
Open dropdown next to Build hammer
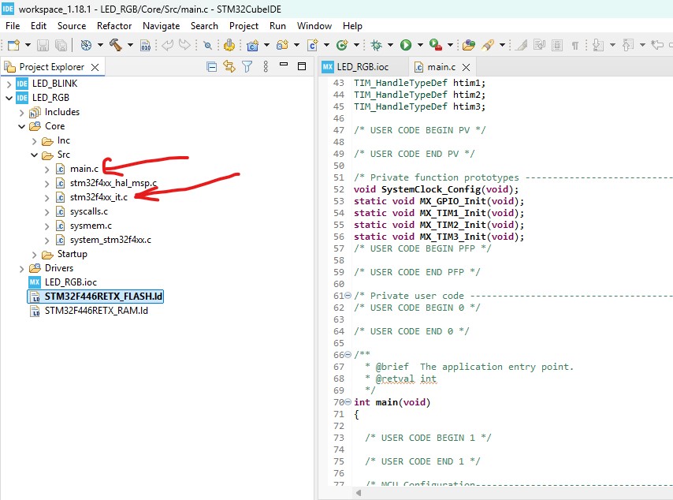130,45
